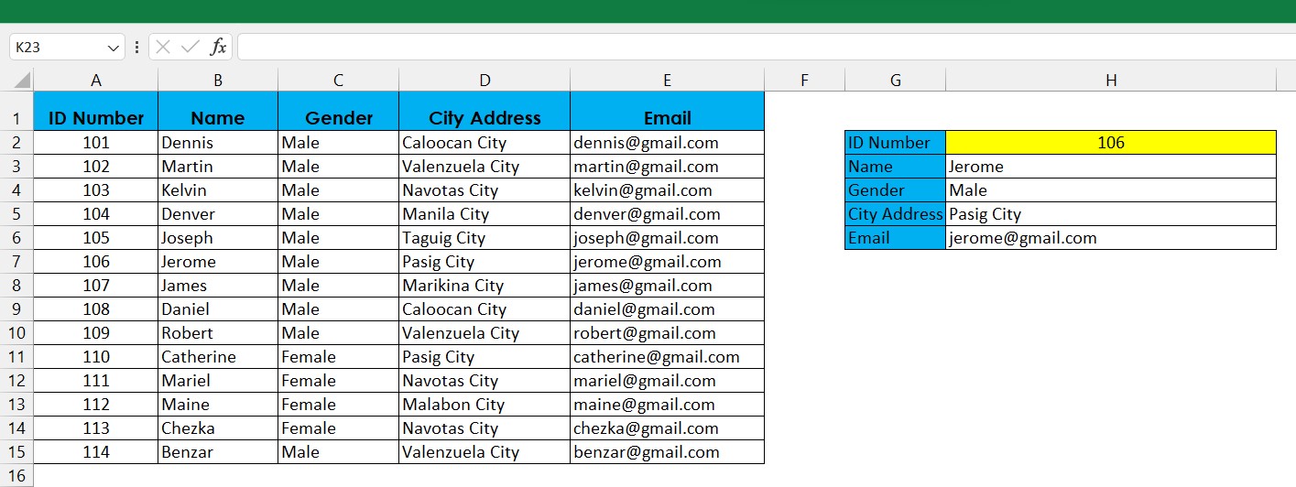Viewport: 1296px width, 487px height.
Task: Select row 7 header
Action: coord(16,262)
